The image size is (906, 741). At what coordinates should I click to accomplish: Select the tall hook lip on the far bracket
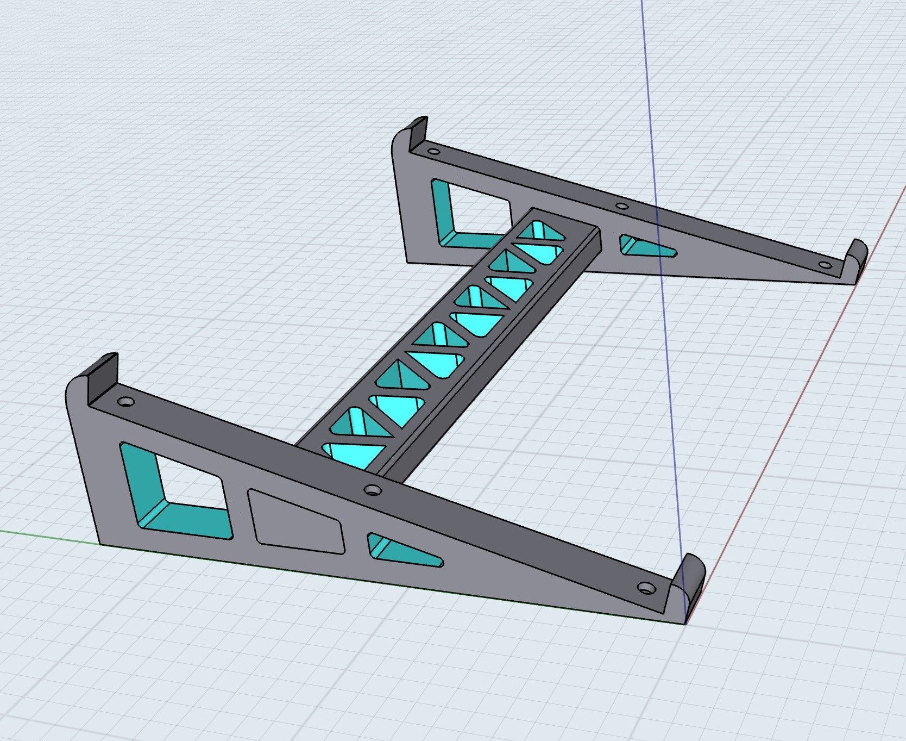coord(418,133)
